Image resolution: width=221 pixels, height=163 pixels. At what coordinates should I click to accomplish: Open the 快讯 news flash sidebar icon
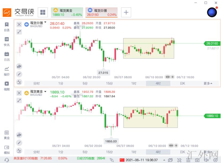click(7, 42)
